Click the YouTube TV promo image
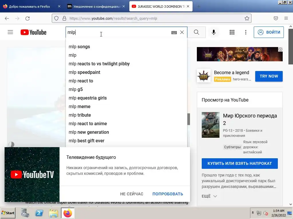293x219 pixels. point(32,175)
